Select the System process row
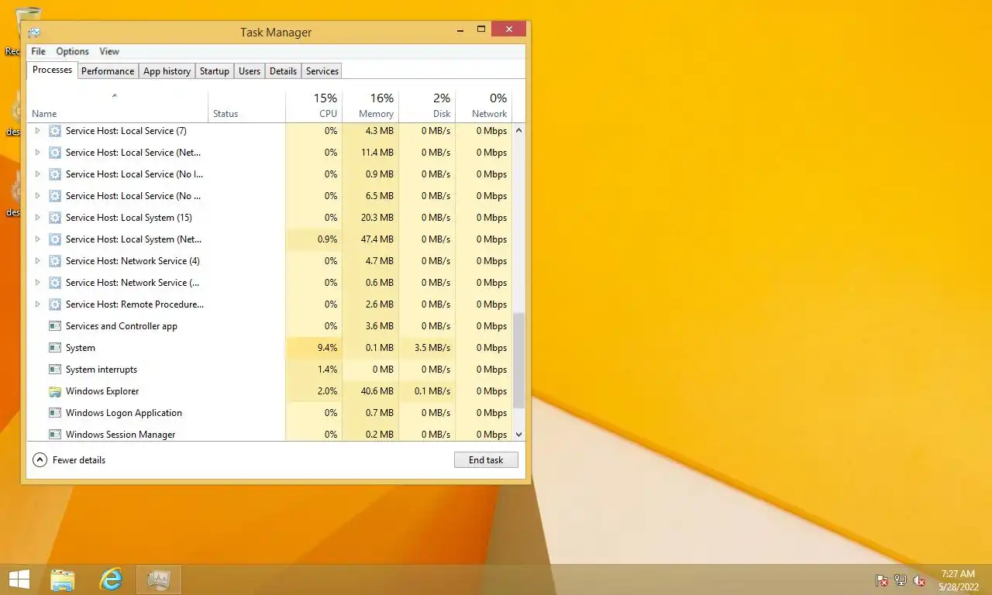Screen dimensions: 992x595 (270, 348)
